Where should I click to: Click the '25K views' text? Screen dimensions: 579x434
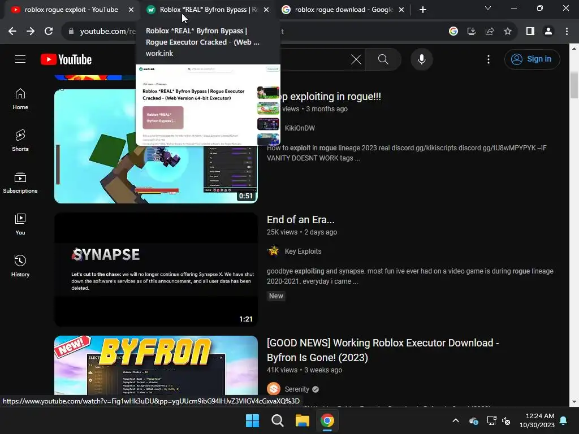(x=282, y=232)
